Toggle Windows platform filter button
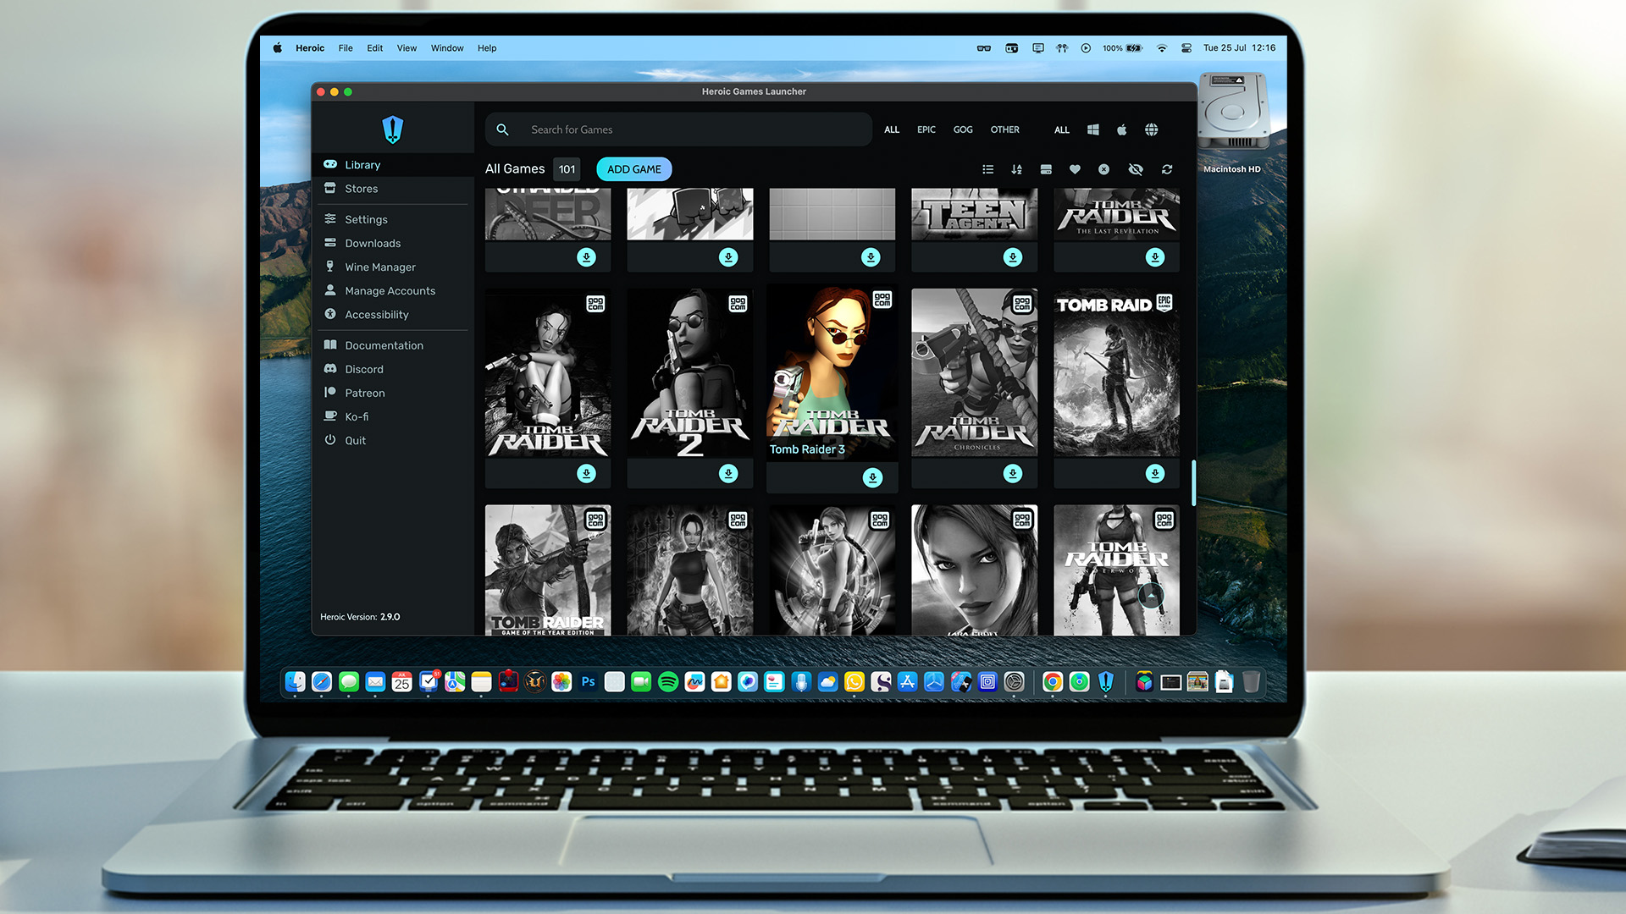The height and width of the screenshot is (914, 1626). pos(1092,129)
